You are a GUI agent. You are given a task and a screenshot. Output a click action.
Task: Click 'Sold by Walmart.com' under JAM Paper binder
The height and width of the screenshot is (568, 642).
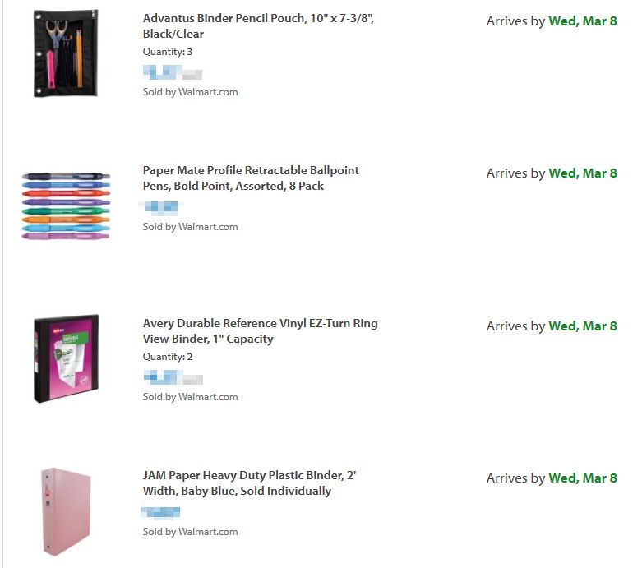(x=190, y=532)
